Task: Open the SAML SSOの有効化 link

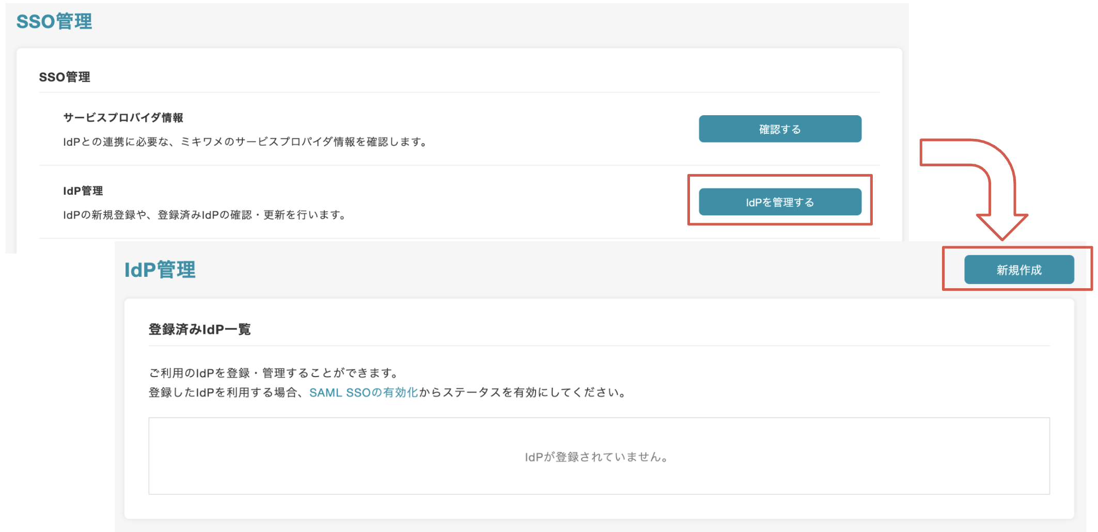Action: [x=363, y=393]
